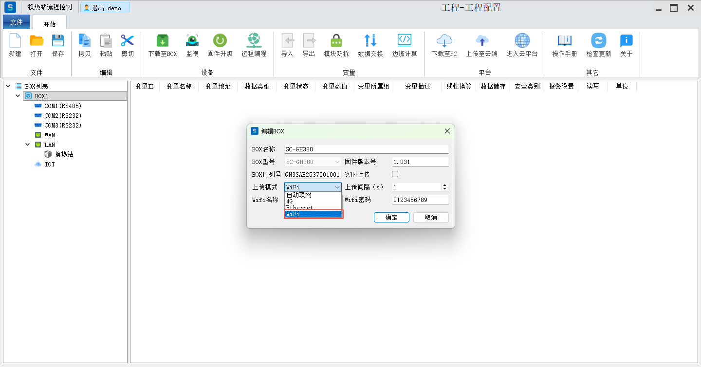Open 进入云平台 globe icon
Viewport: 701px width, 367px height.
click(x=522, y=41)
